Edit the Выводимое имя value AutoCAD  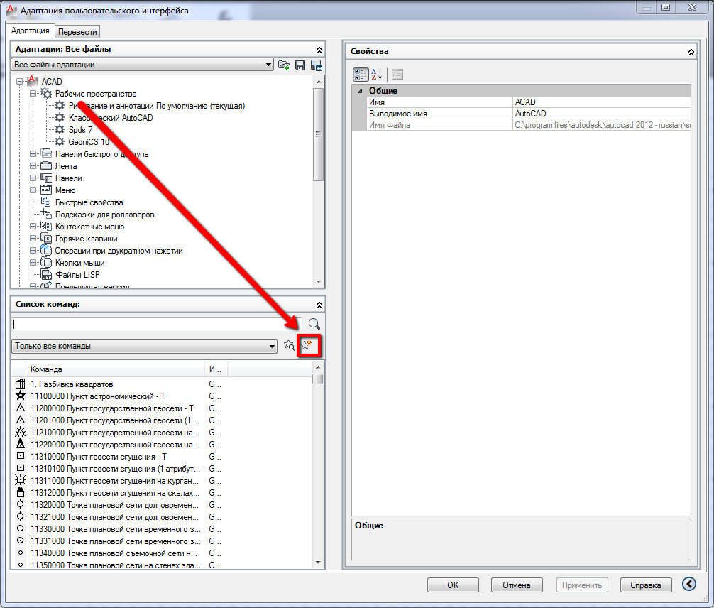click(x=602, y=114)
